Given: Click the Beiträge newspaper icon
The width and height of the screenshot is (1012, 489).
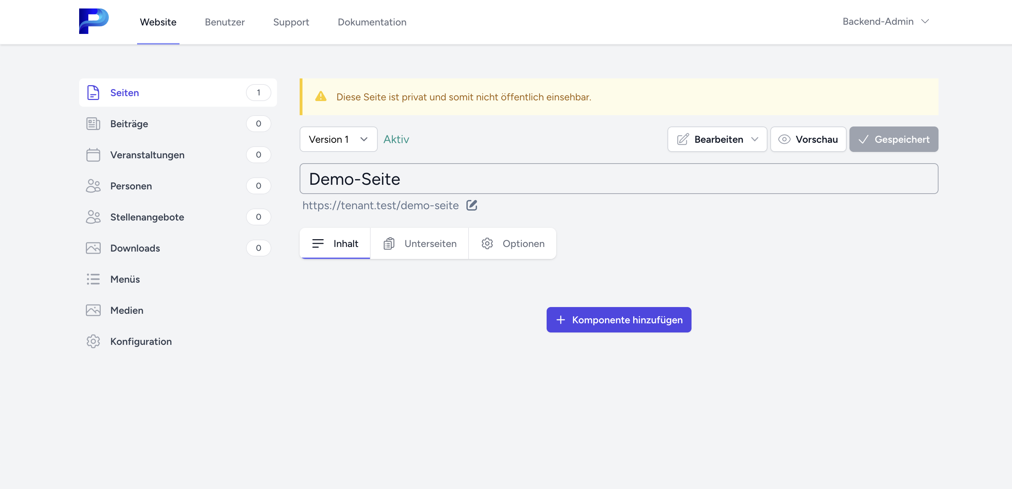Looking at the screenshot, I should pos(93,124).
